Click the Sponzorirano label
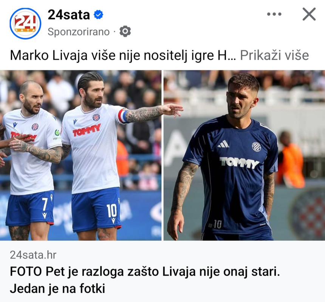This screenshot has width=325, height=302. click(79, 32)
